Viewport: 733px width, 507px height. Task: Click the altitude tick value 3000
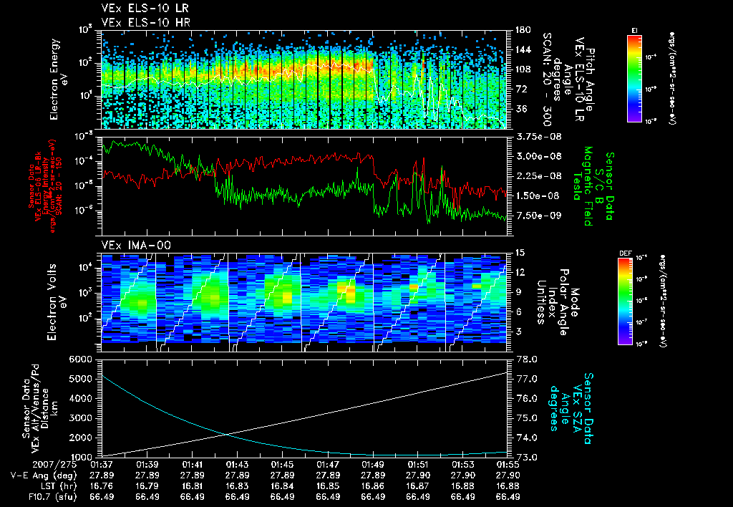(x=80, y=418)
